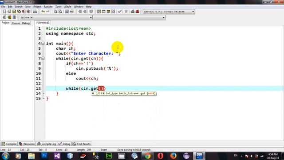Image resolution: width=284 pixels, height=160 pixels.
Task: Collapse the while loop fold at line 7
Action: click(x=43, y=58)
